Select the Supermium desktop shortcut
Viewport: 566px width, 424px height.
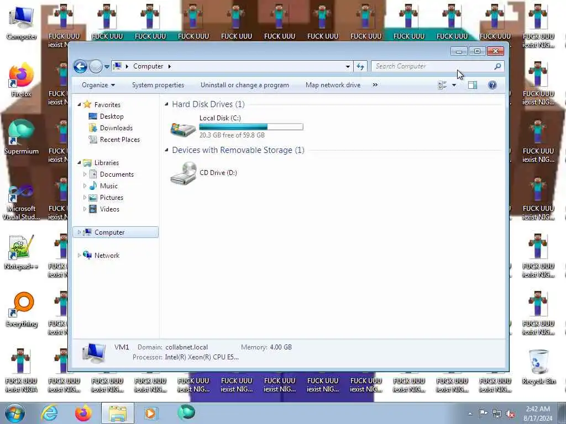click(x=22, y=137)
